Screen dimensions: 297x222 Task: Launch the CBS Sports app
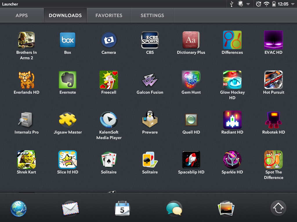tap(150, 40)
